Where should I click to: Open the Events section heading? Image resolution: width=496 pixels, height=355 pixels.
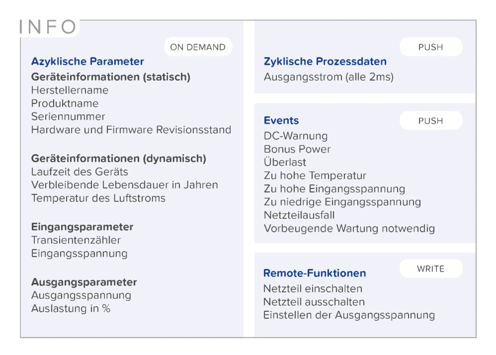click(x=281, y=121)
